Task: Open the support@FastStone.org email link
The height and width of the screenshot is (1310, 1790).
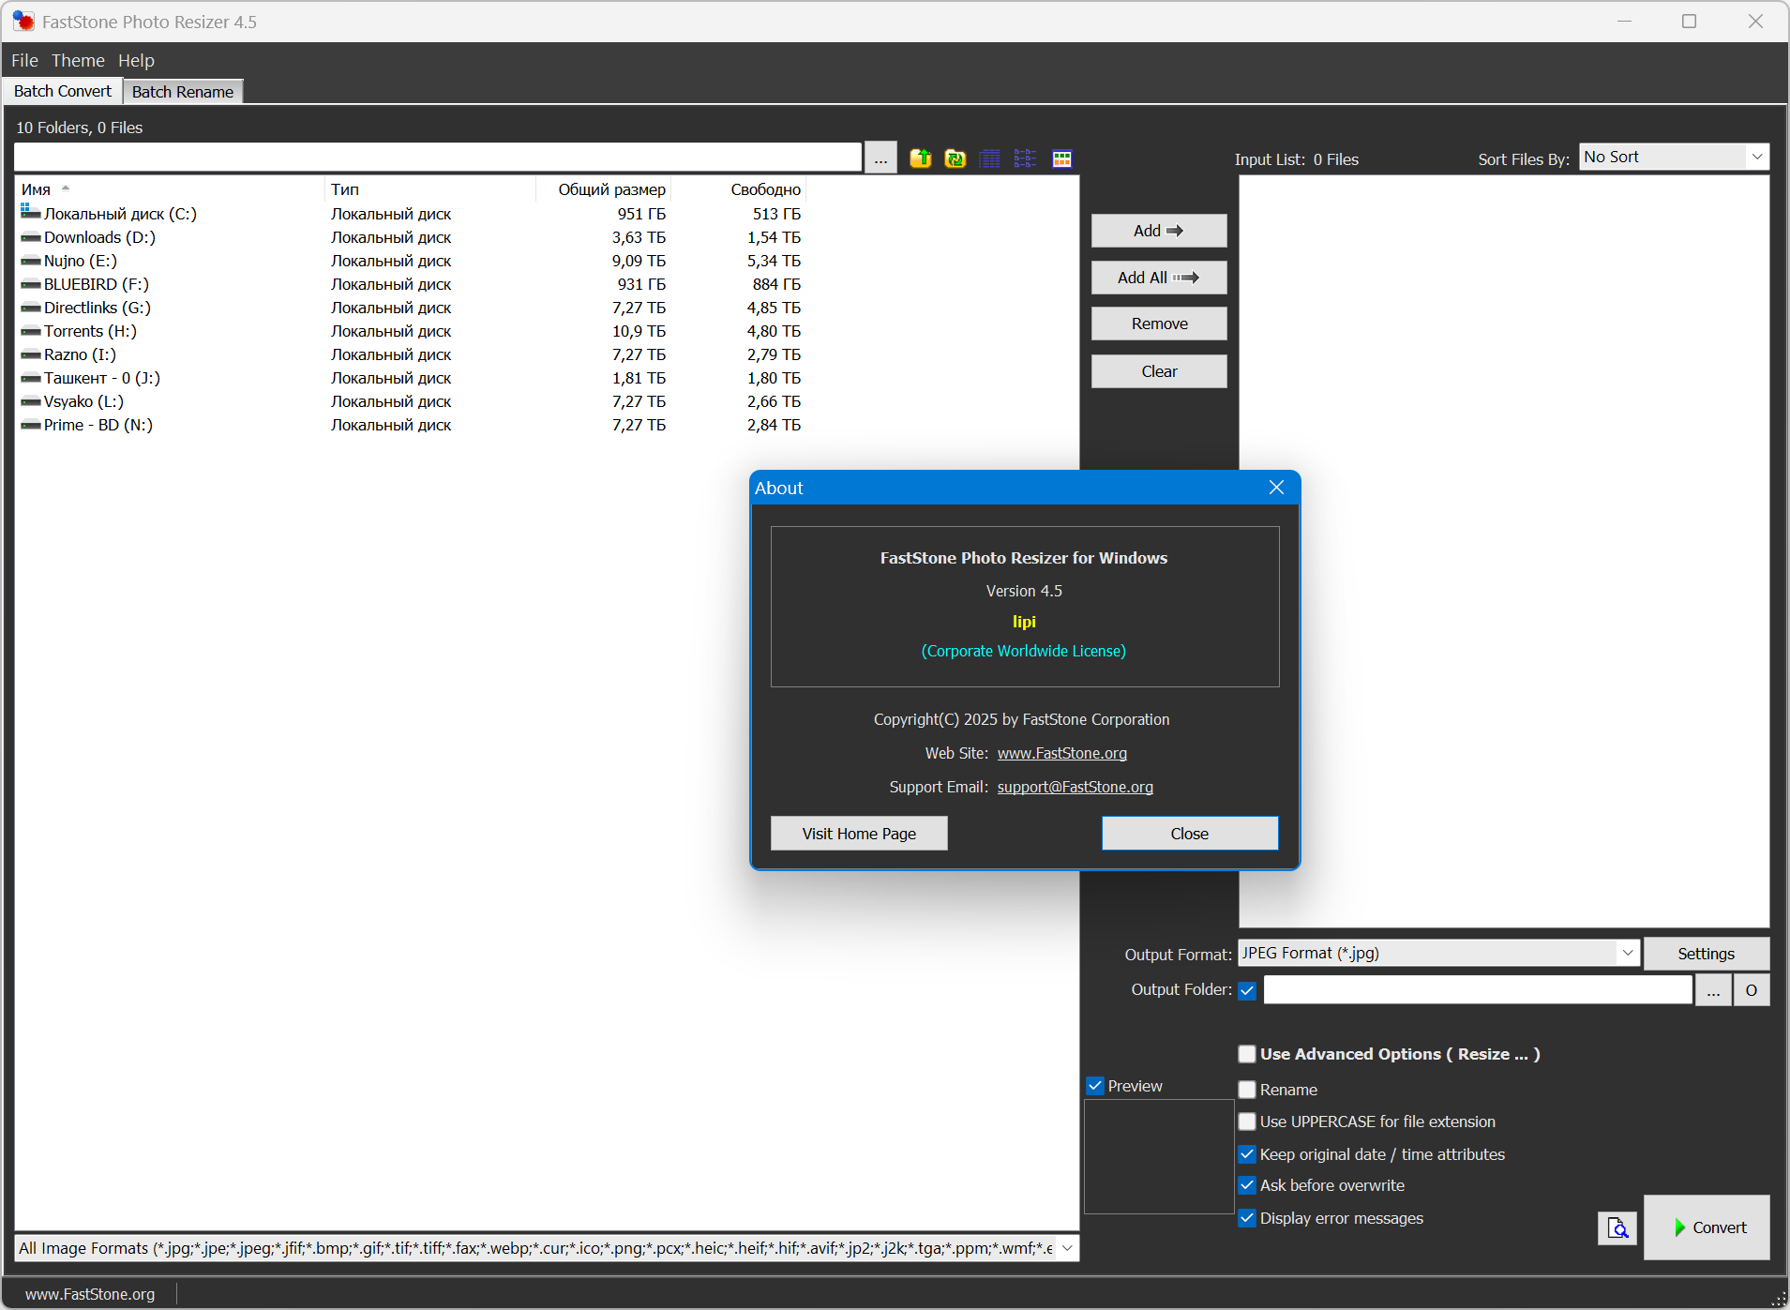Action: click(1075, 787)
